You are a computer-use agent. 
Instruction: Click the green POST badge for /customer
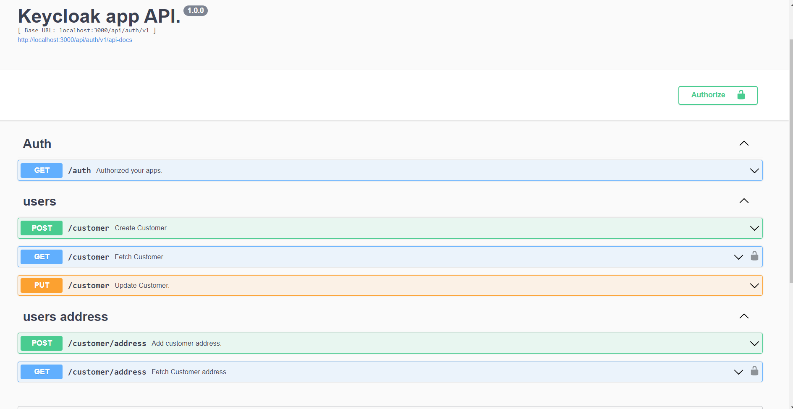[x=42, y=228]
